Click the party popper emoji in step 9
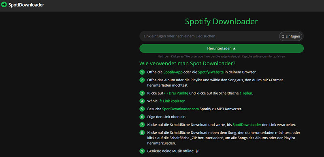This screenshot has height=157, width=324. pyautogui.click(x=197, y=151)
